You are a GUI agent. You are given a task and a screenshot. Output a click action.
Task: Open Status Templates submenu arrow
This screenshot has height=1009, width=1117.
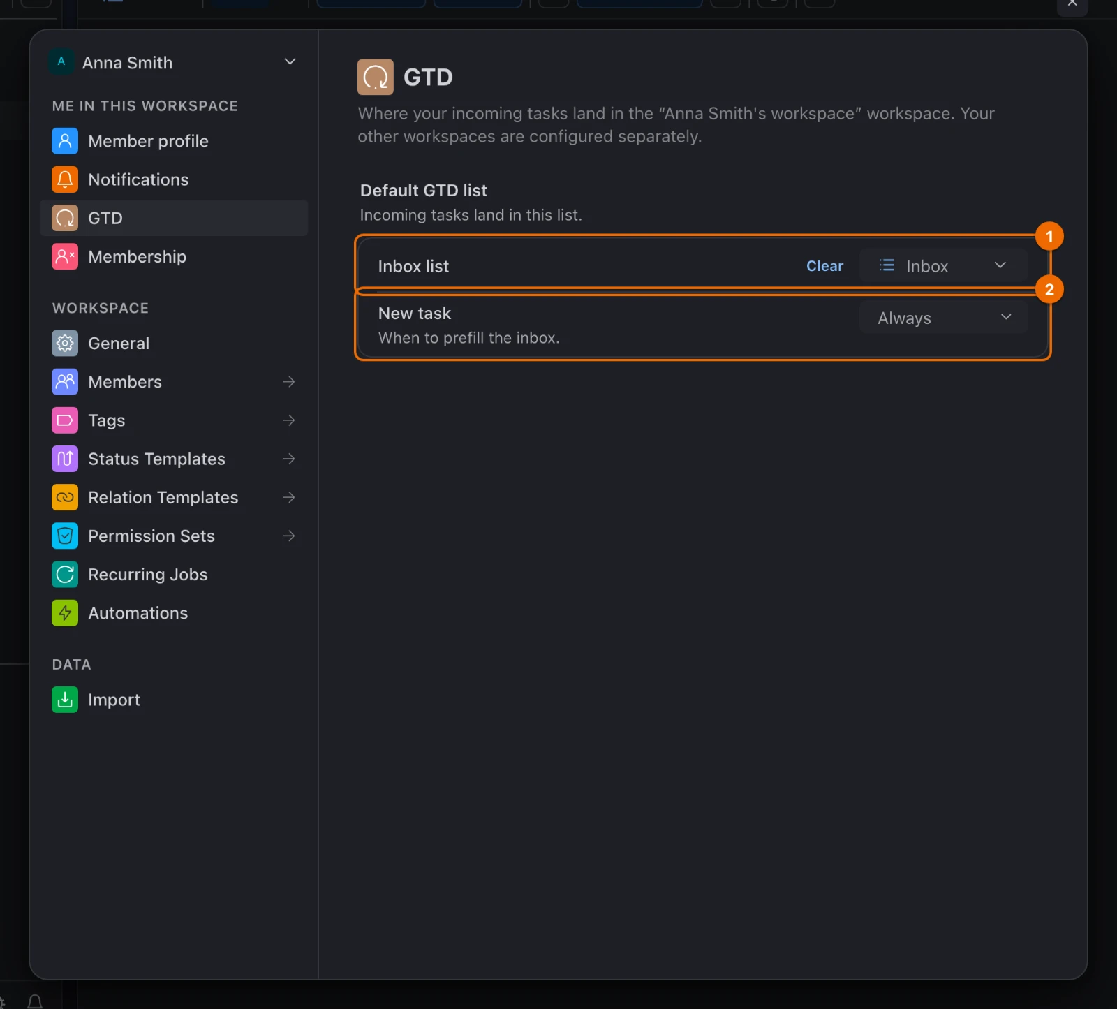[x=288, y=459]
